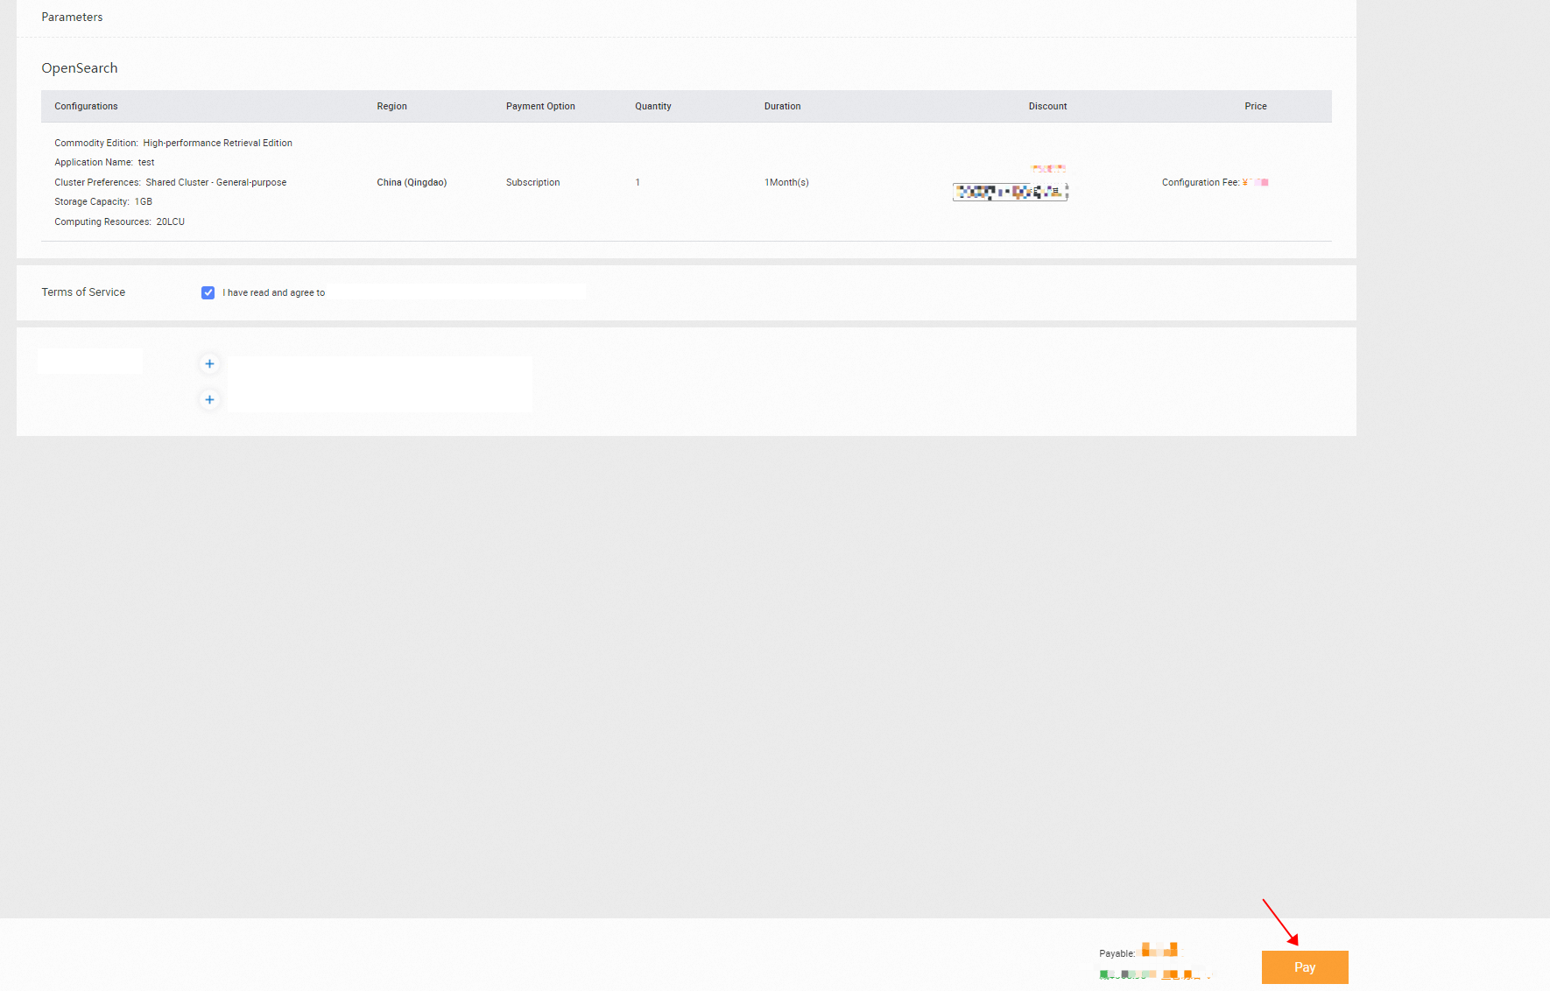
Task: Click the 'I have read and agree to' text
Action: pyautogui.click(x=273, y=292)
